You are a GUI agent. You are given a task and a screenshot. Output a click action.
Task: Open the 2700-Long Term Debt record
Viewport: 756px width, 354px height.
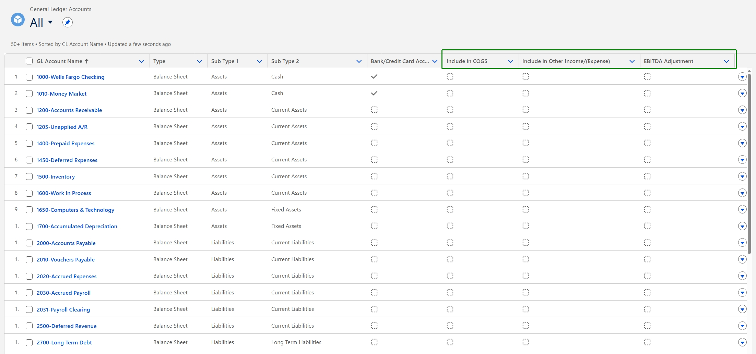point(64,342)
